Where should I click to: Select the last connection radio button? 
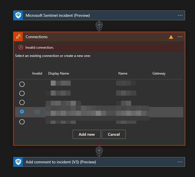(22, 122)
